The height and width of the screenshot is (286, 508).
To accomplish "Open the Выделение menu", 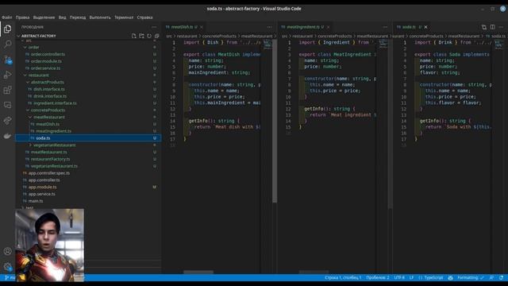I will point(44,17).
